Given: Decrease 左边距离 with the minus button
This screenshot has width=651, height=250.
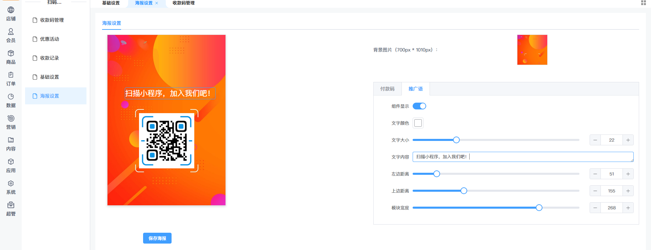Looking at the screenshot, I should (595, 174).
